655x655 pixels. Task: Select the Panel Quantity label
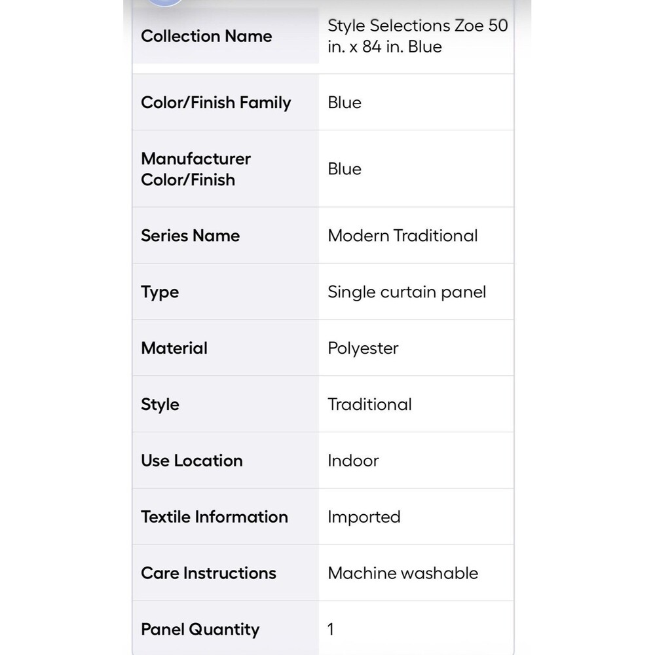(200, 629)
